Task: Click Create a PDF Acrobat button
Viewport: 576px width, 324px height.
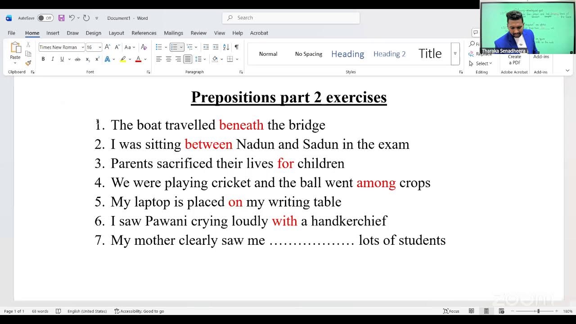Action: 514,59
